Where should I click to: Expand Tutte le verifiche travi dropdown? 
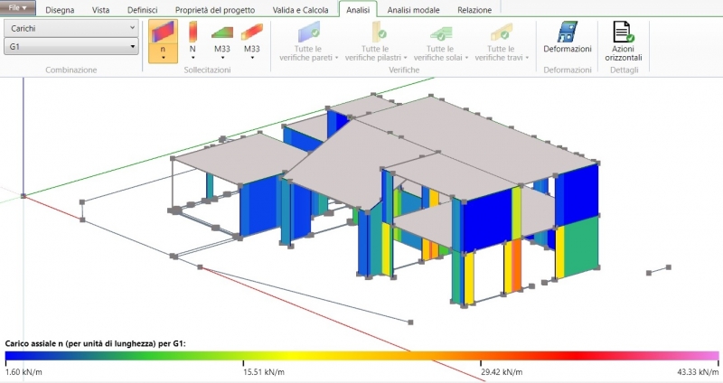click(x=527, y=58)
